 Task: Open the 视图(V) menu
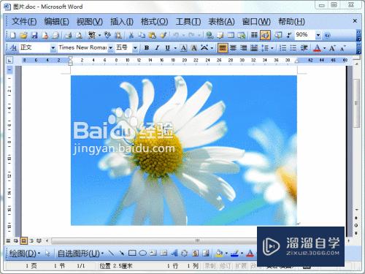pos(90,22)
